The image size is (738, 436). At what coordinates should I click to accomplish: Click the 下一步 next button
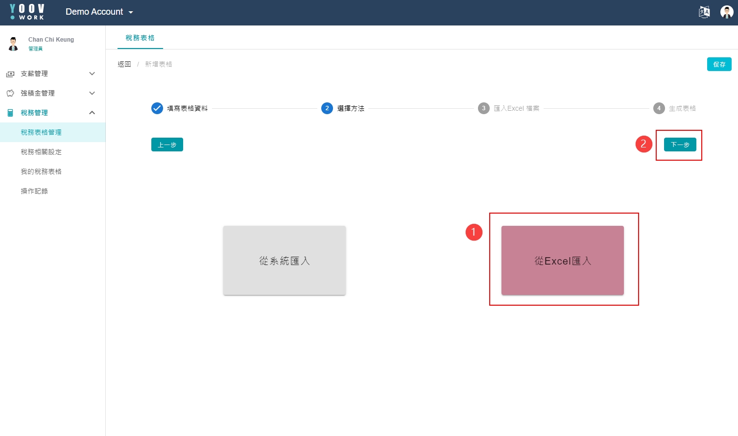click(x=680, y=145)
